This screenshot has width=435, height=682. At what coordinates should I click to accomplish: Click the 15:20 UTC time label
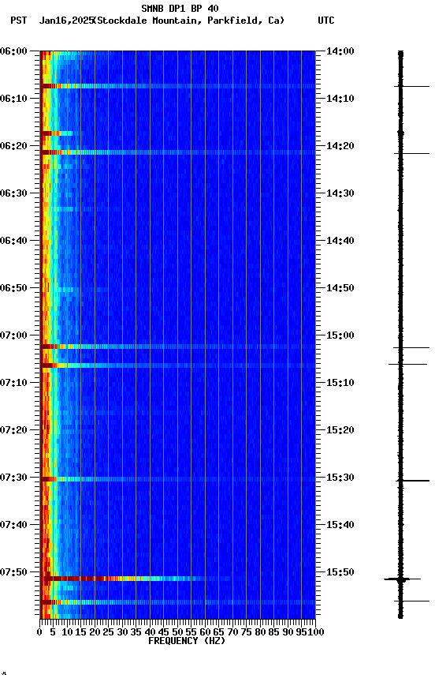tap(340, 430)
